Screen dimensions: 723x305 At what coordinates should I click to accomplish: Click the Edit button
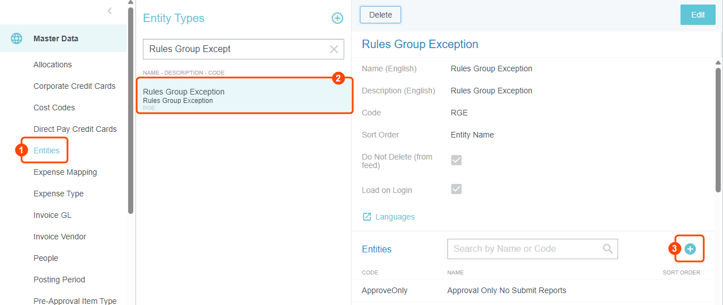click(x=697, y=15)
